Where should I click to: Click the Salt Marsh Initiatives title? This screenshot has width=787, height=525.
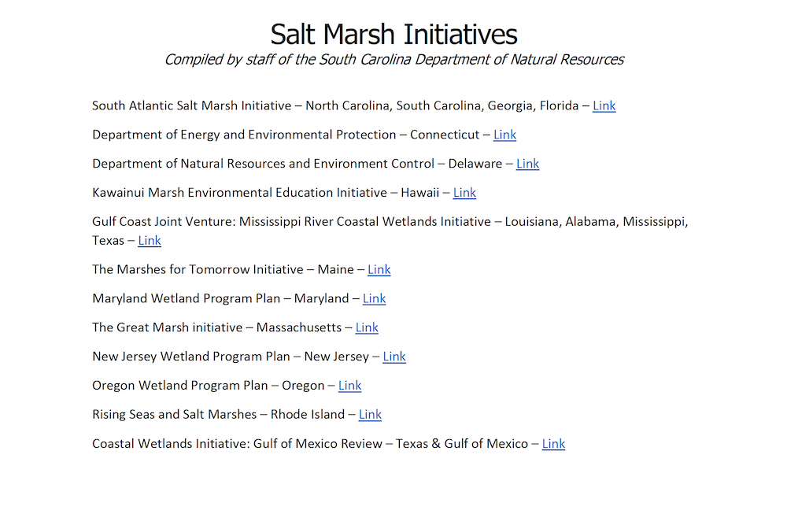point(393,35)
